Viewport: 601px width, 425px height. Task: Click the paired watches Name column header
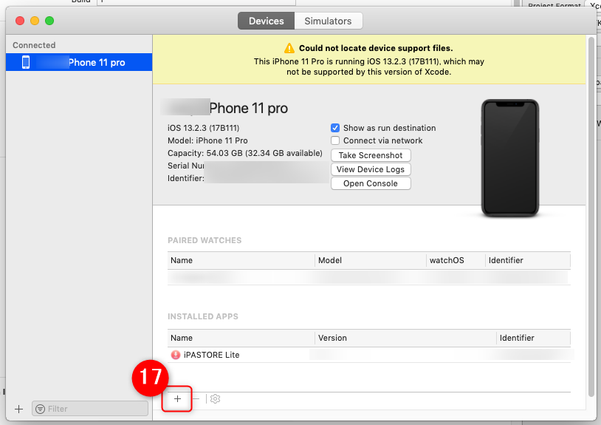click(x=241, y=260)
